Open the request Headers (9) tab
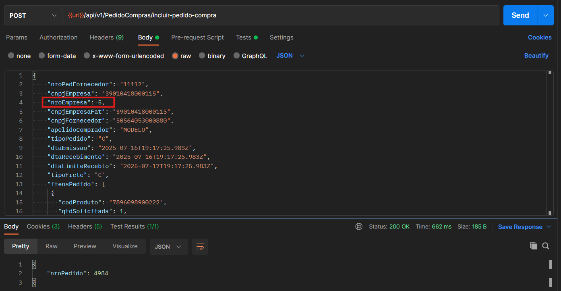This screenshot has height=291, width=561. pos(106,37)
